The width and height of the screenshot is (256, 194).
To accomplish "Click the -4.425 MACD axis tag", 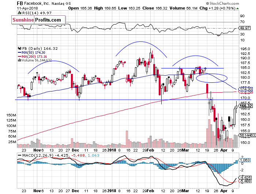I will click(x=245, y=178).
